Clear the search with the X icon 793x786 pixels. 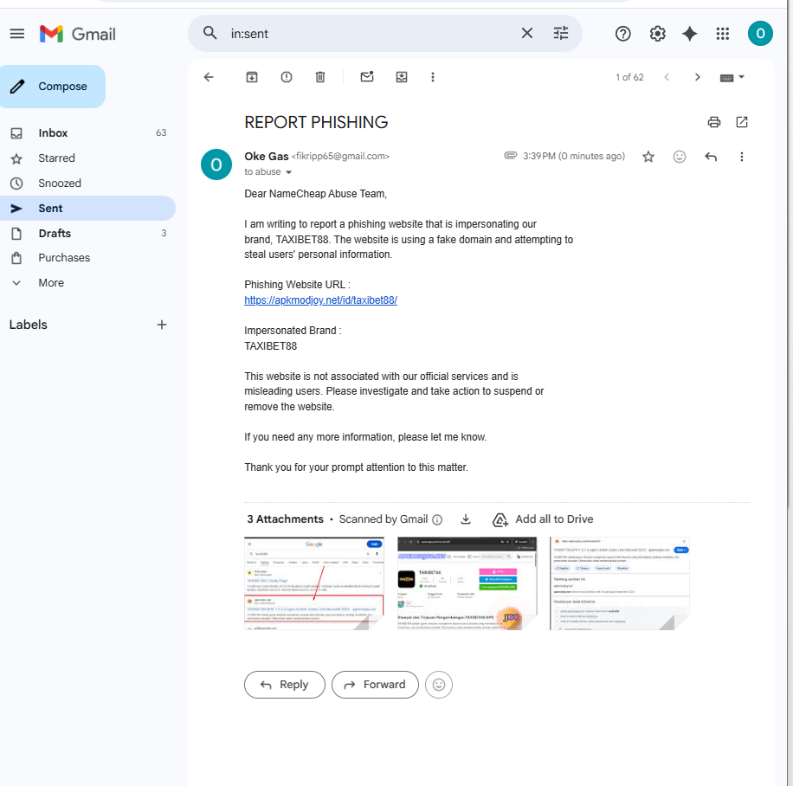pyautogui.click(x=527, y=34)
